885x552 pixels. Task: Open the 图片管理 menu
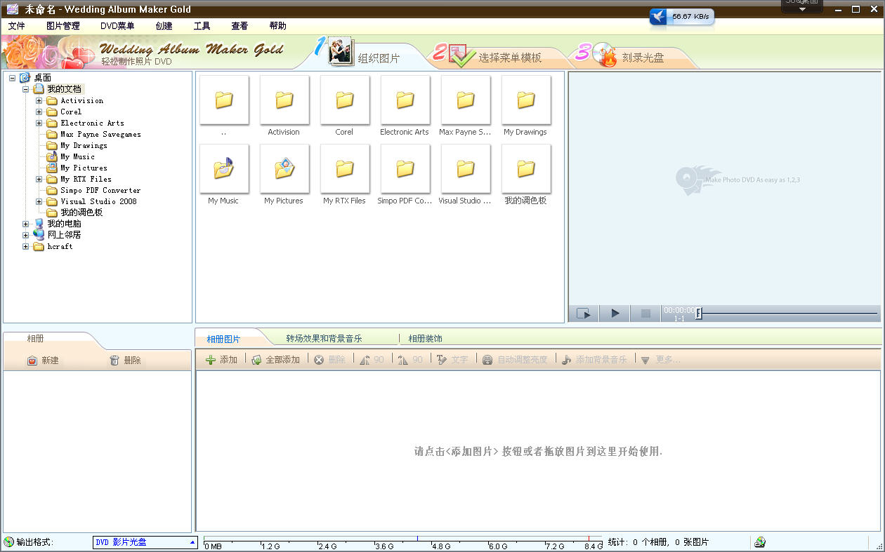(x=63, y=26)
